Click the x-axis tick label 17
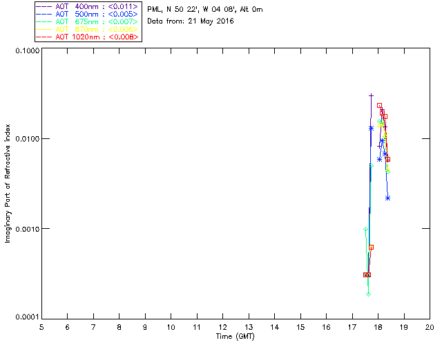The height and width of the screenshot is (354, 442). pyautogui.click(x=352, y=327)
